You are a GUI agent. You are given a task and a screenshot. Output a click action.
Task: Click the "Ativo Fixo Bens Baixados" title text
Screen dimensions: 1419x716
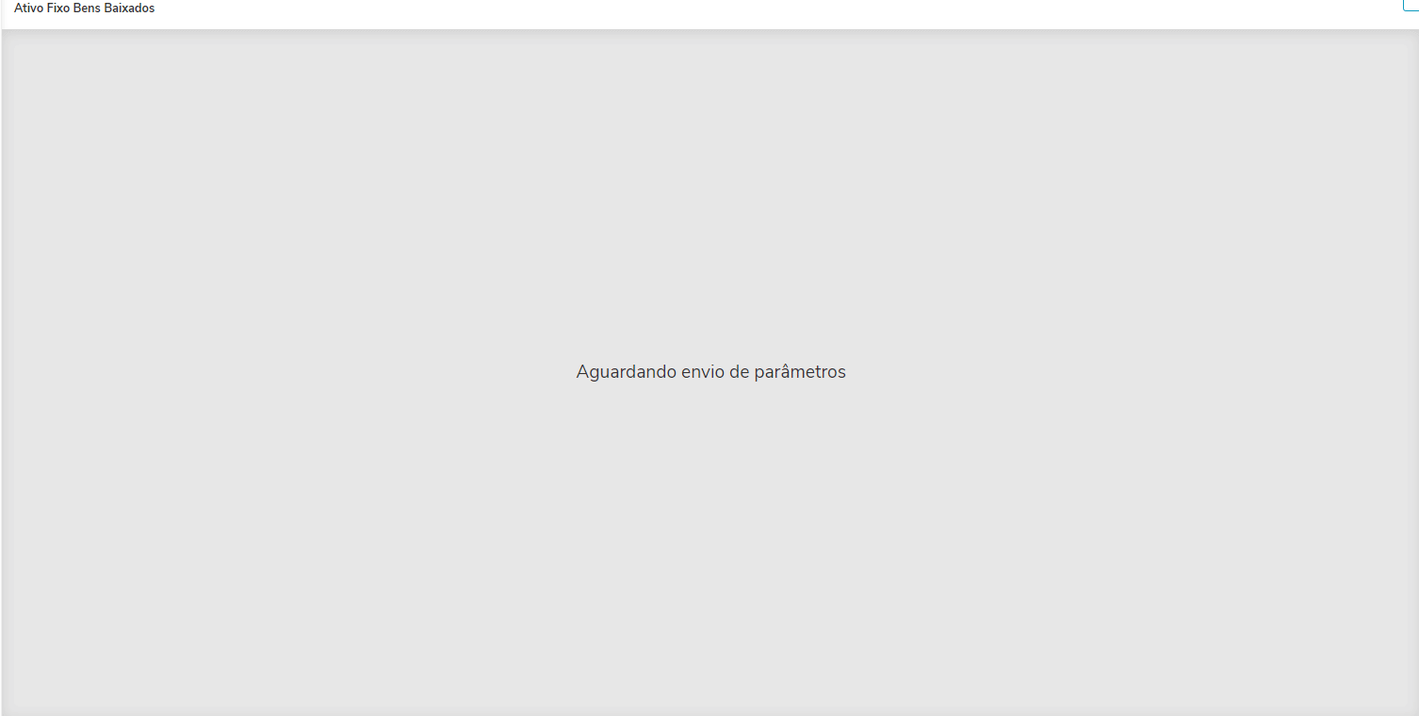coord(84,8)
